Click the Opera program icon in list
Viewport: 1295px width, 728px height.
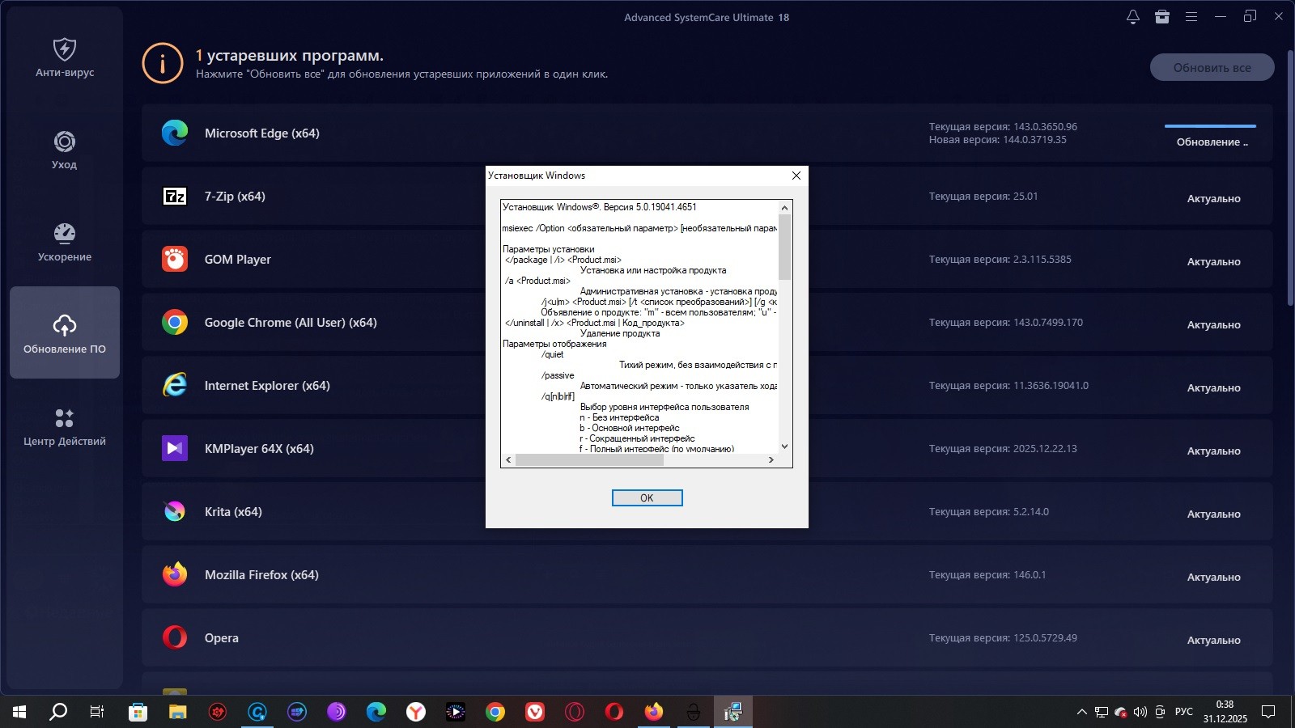(x=175, y=637)
